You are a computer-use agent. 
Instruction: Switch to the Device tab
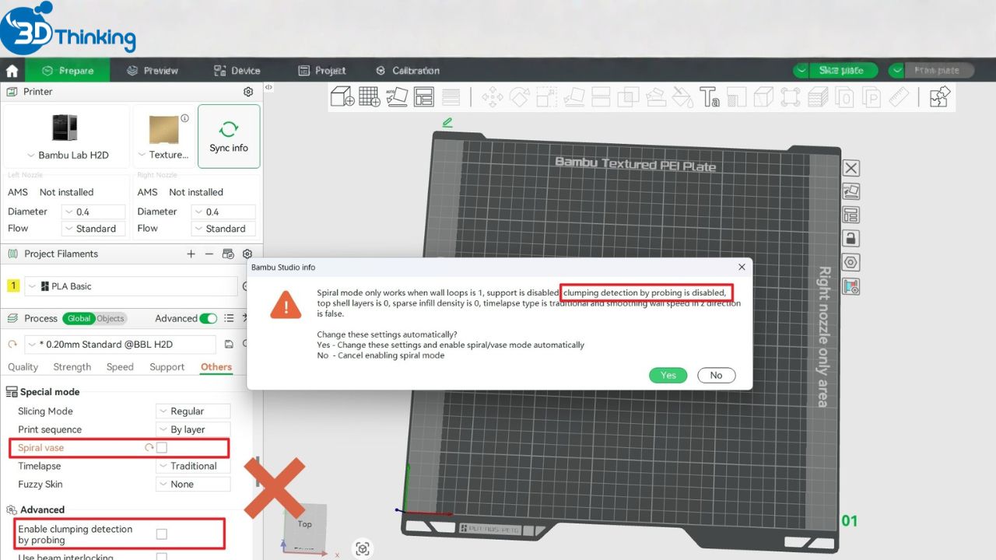[x=237, y=71]
